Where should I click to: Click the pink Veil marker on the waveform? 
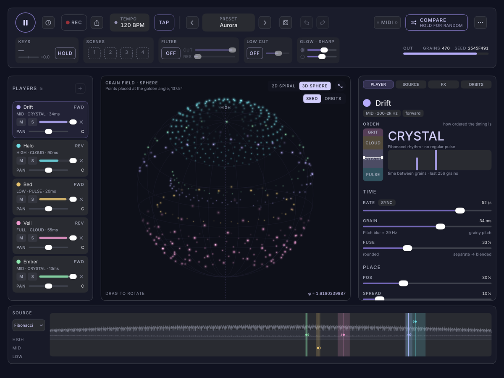(x=343, y=335)
